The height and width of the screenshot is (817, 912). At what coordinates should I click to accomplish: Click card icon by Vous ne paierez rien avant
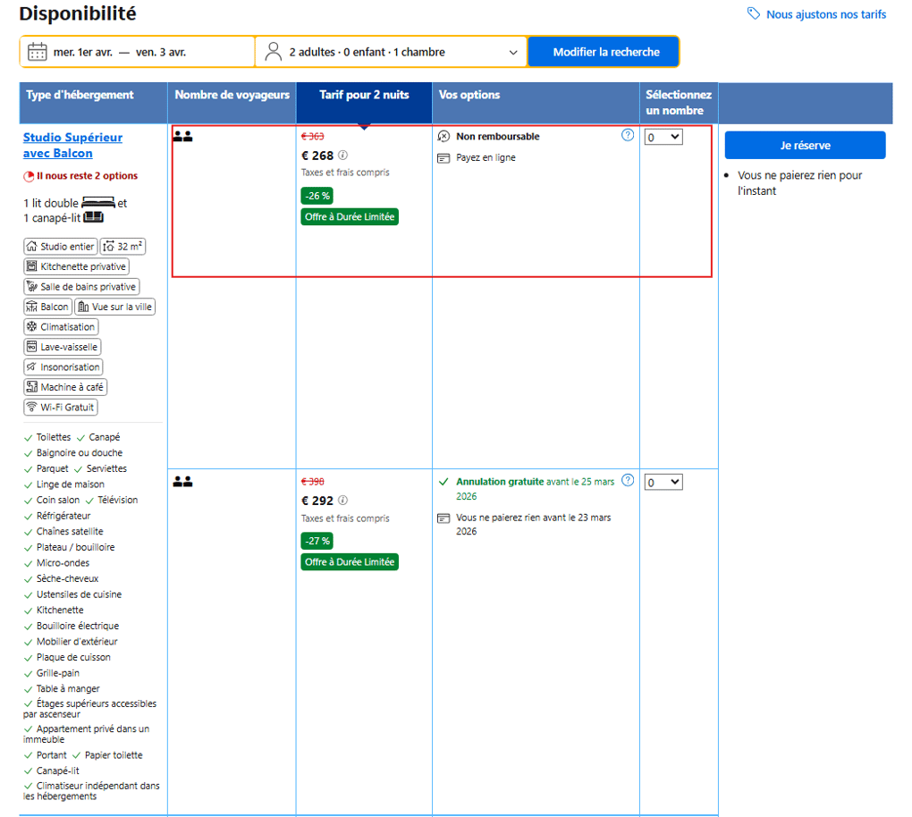443,518
